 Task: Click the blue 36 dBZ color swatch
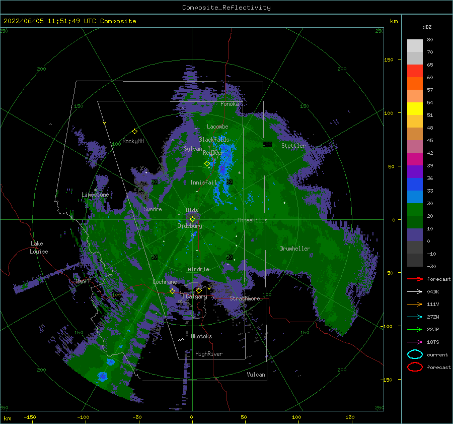pos(415,185)
